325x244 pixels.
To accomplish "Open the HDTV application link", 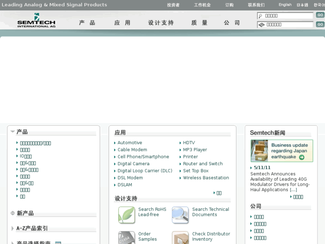I will tap(189, 143).
